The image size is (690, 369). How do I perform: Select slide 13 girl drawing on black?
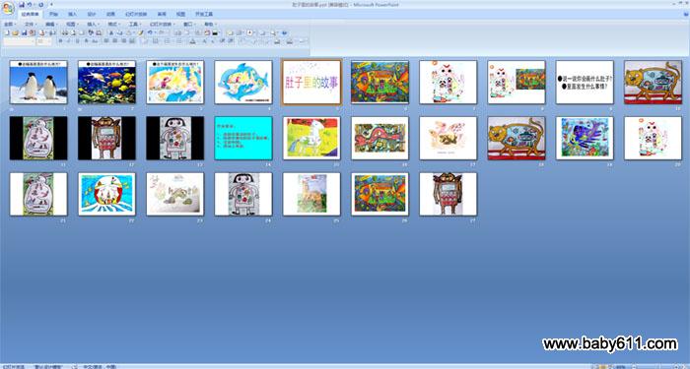coord(175,138)
